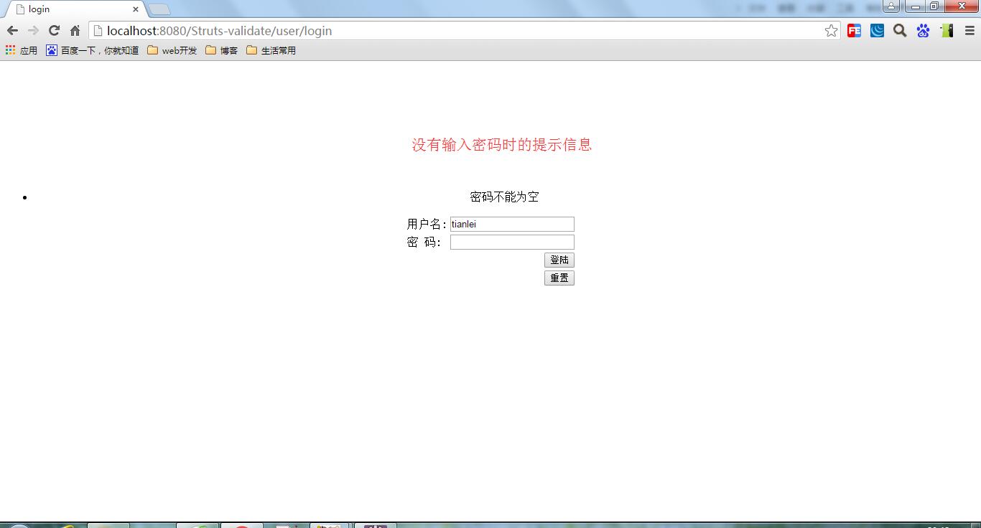Click the Chrome user profile button

click(x=891, y=6)
